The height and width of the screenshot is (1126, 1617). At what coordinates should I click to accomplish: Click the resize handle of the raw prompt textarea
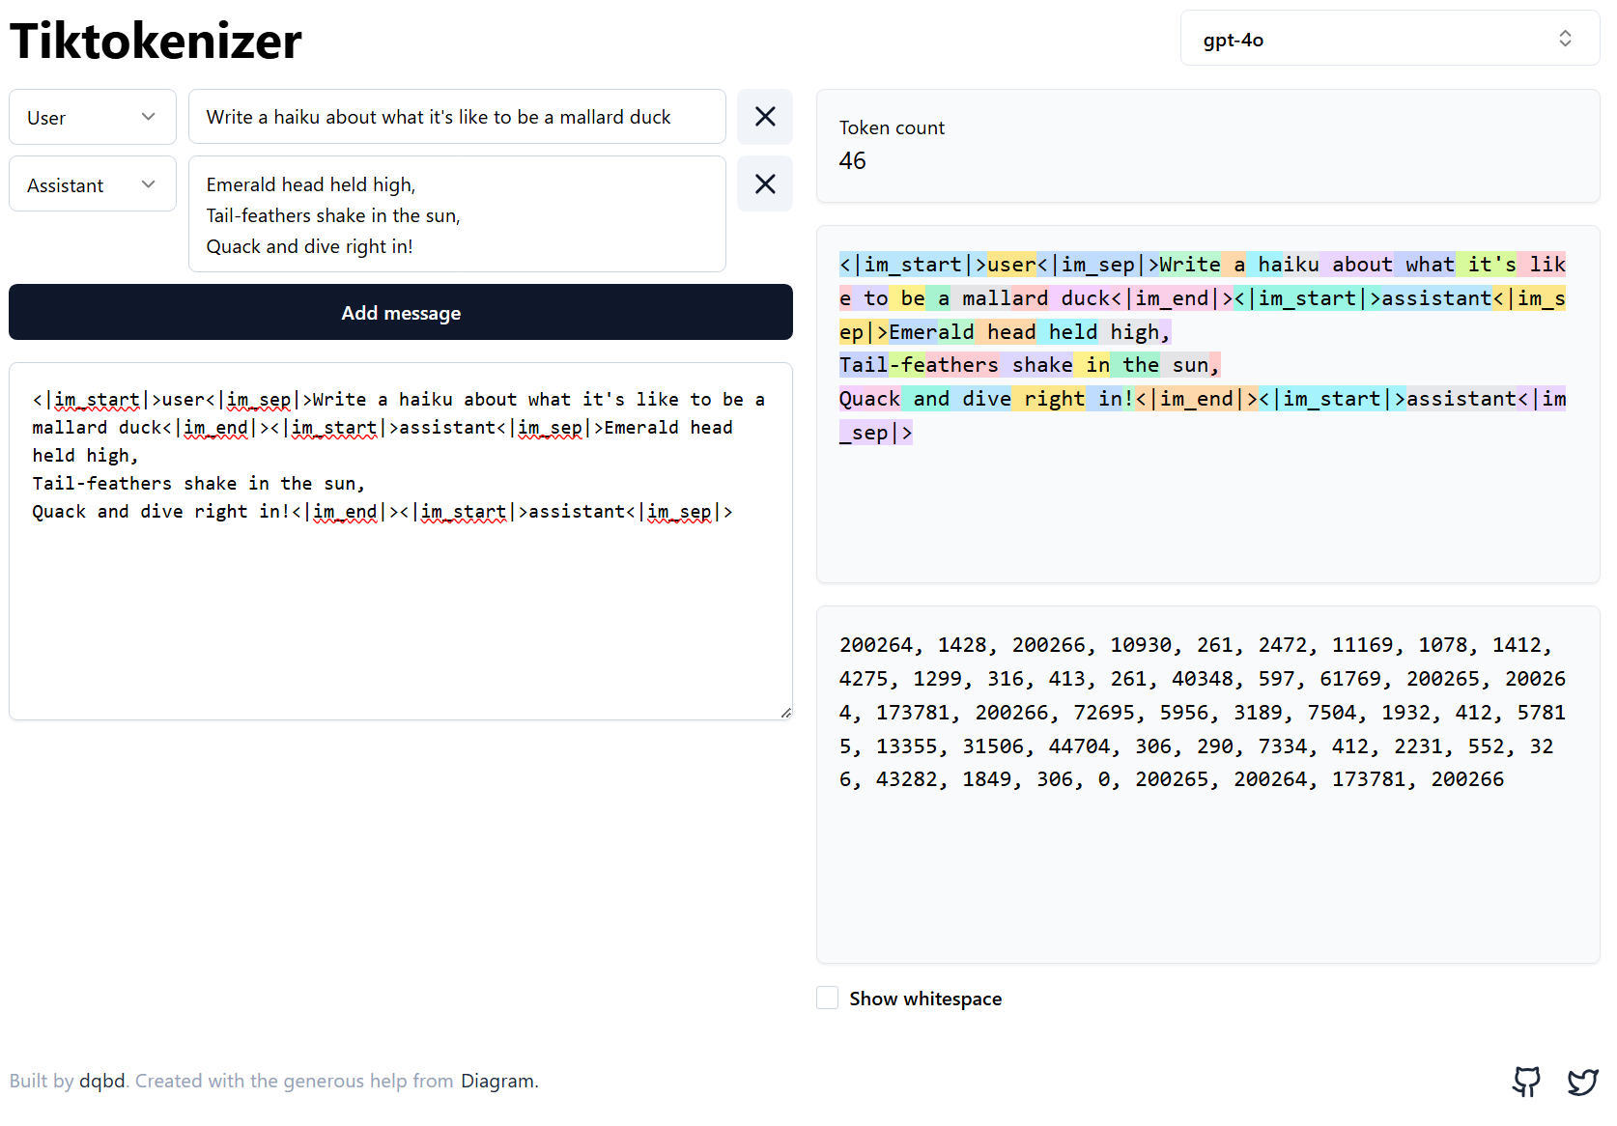[x=786, y=713]
